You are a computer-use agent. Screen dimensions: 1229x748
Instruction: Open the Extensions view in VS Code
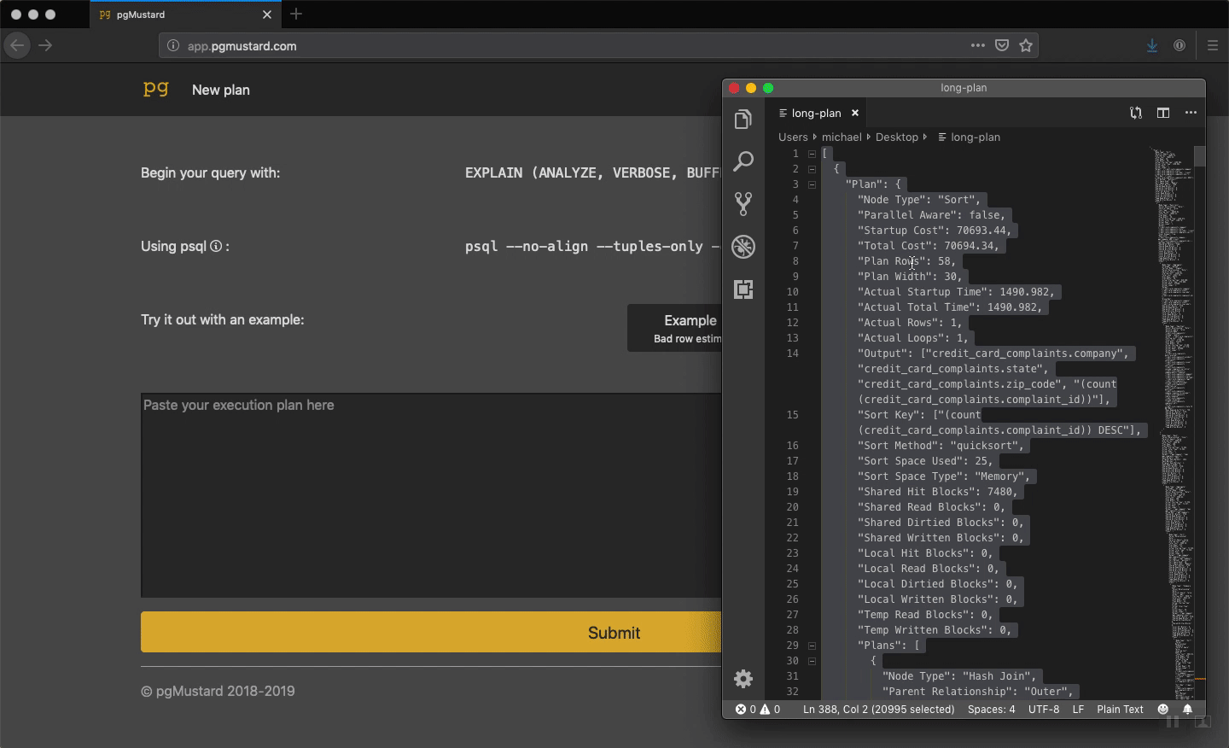[743, 289]
